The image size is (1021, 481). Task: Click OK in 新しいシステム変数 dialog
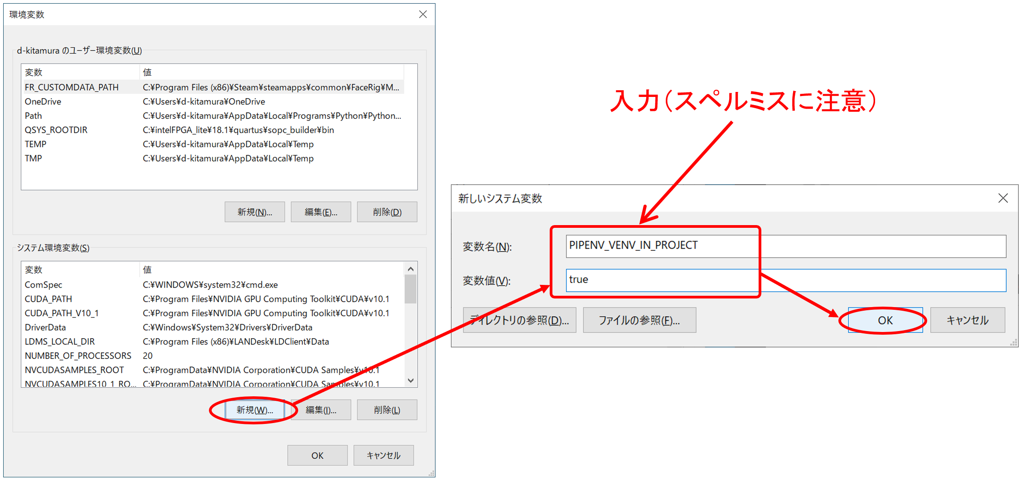pos(885,320)
